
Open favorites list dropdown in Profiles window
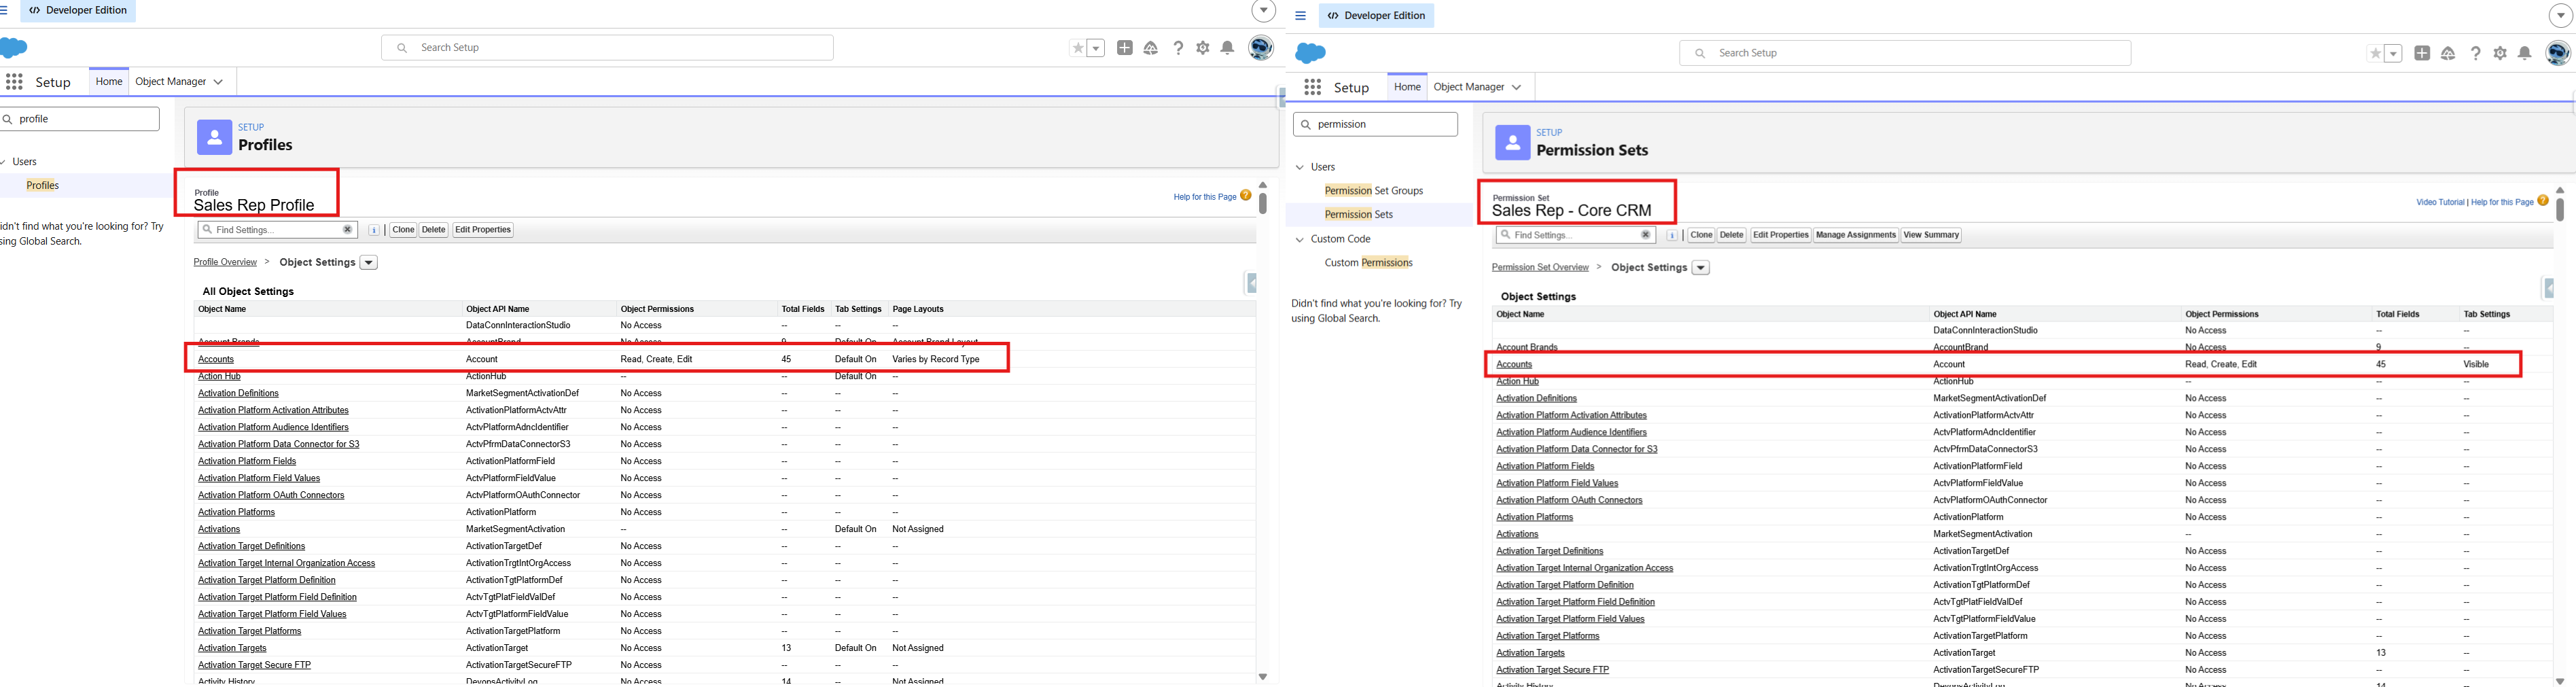click(1096, 48)
